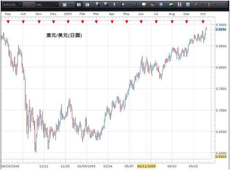
Task: Open the AUD/USD symbol dropdown
Action: pos(20,5)
